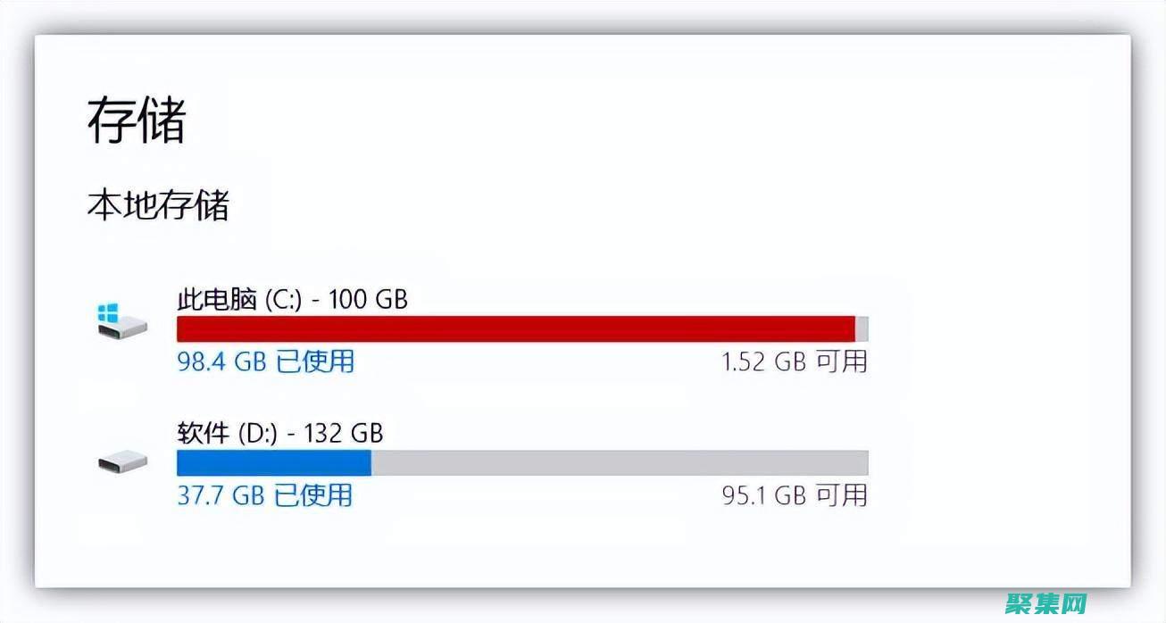Click the "98.4 GB 已使用" label
Screen dimensions: 1166x623
[x=264, y=362]
